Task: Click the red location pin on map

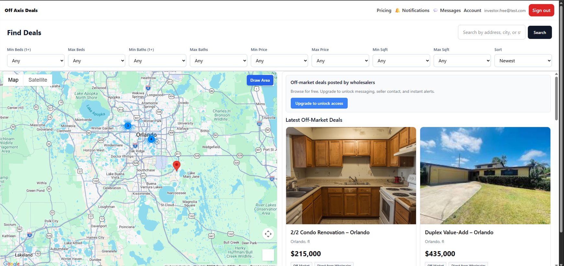Action: click(x=176, y=165)
